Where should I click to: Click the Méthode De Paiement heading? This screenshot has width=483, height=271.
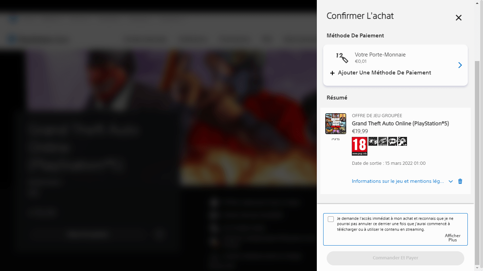[x=355, y=36]
